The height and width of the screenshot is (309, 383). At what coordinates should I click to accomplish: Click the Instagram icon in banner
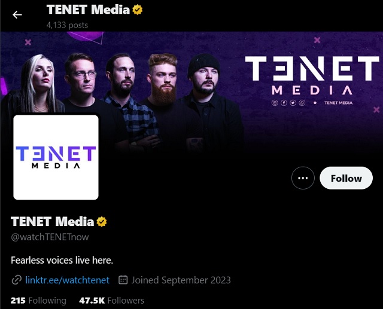(x=275, y=103)
